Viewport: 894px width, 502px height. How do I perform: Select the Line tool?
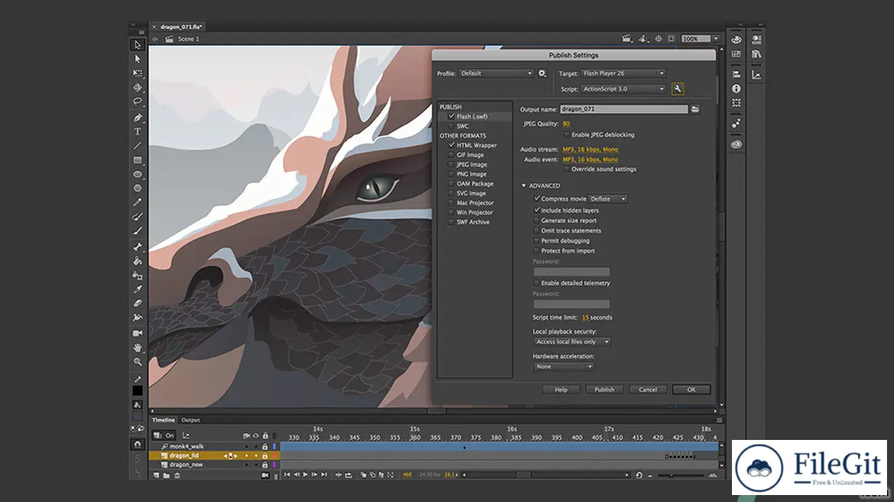point(138,146)
